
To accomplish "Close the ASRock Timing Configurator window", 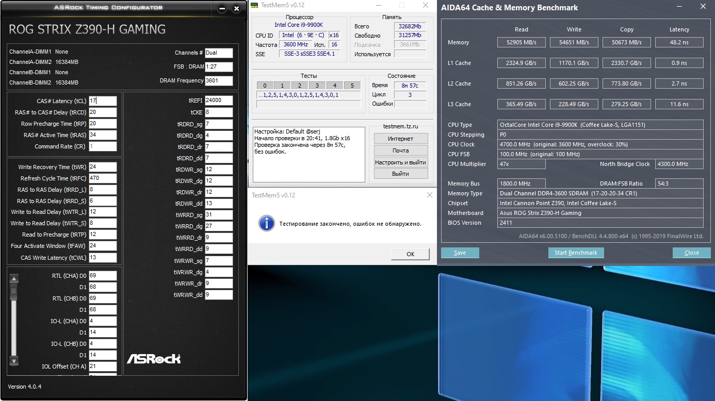I will [x=236, y=9].
